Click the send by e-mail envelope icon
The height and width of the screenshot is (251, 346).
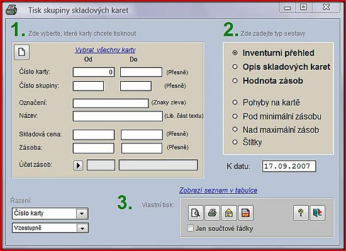click(229, 213)
